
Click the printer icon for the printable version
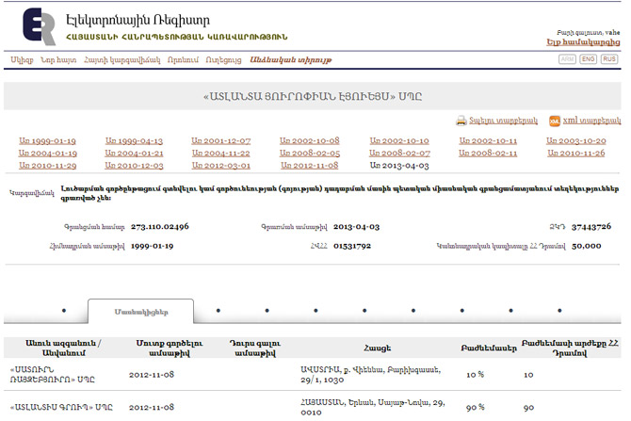click(461, 121)
